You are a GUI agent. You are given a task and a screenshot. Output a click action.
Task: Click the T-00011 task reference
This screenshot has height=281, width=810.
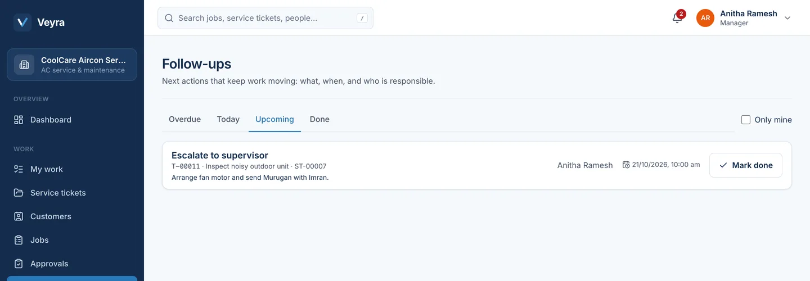[x=186, y=166]
